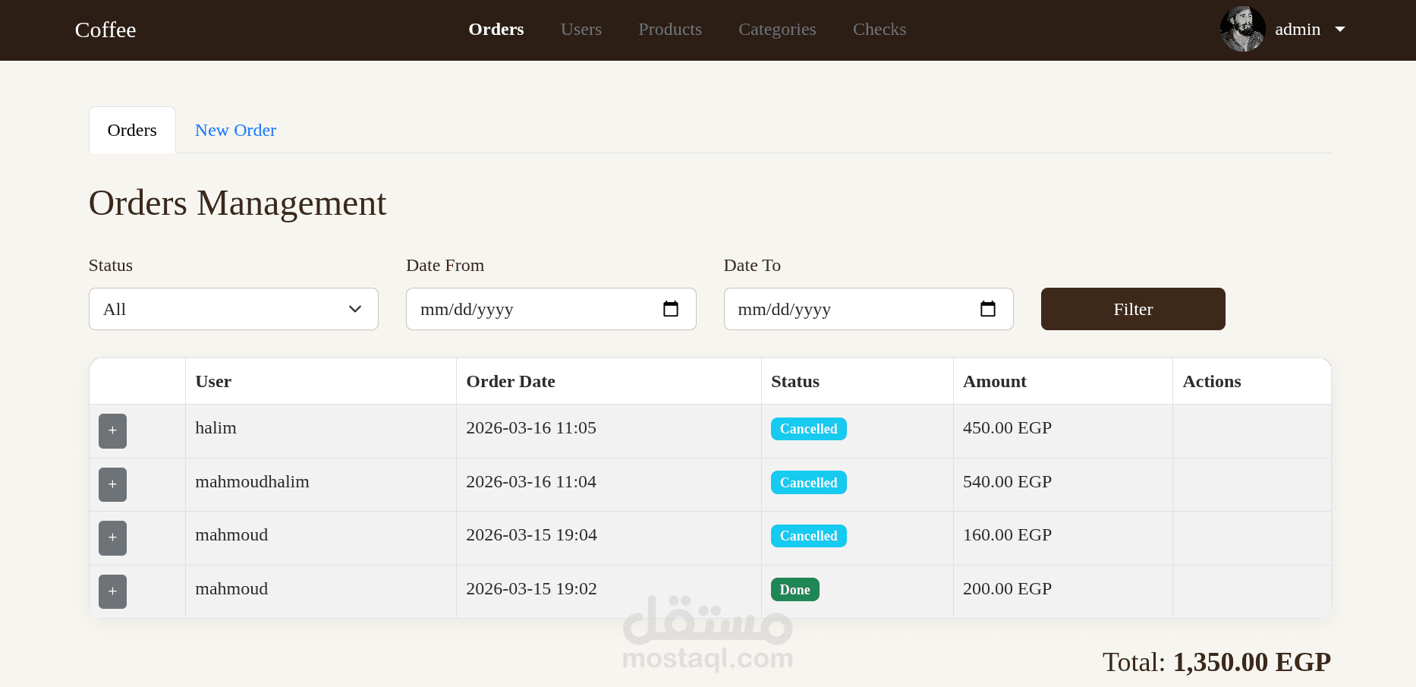
Task: Select the Orders tab
Action: point(132,130)
